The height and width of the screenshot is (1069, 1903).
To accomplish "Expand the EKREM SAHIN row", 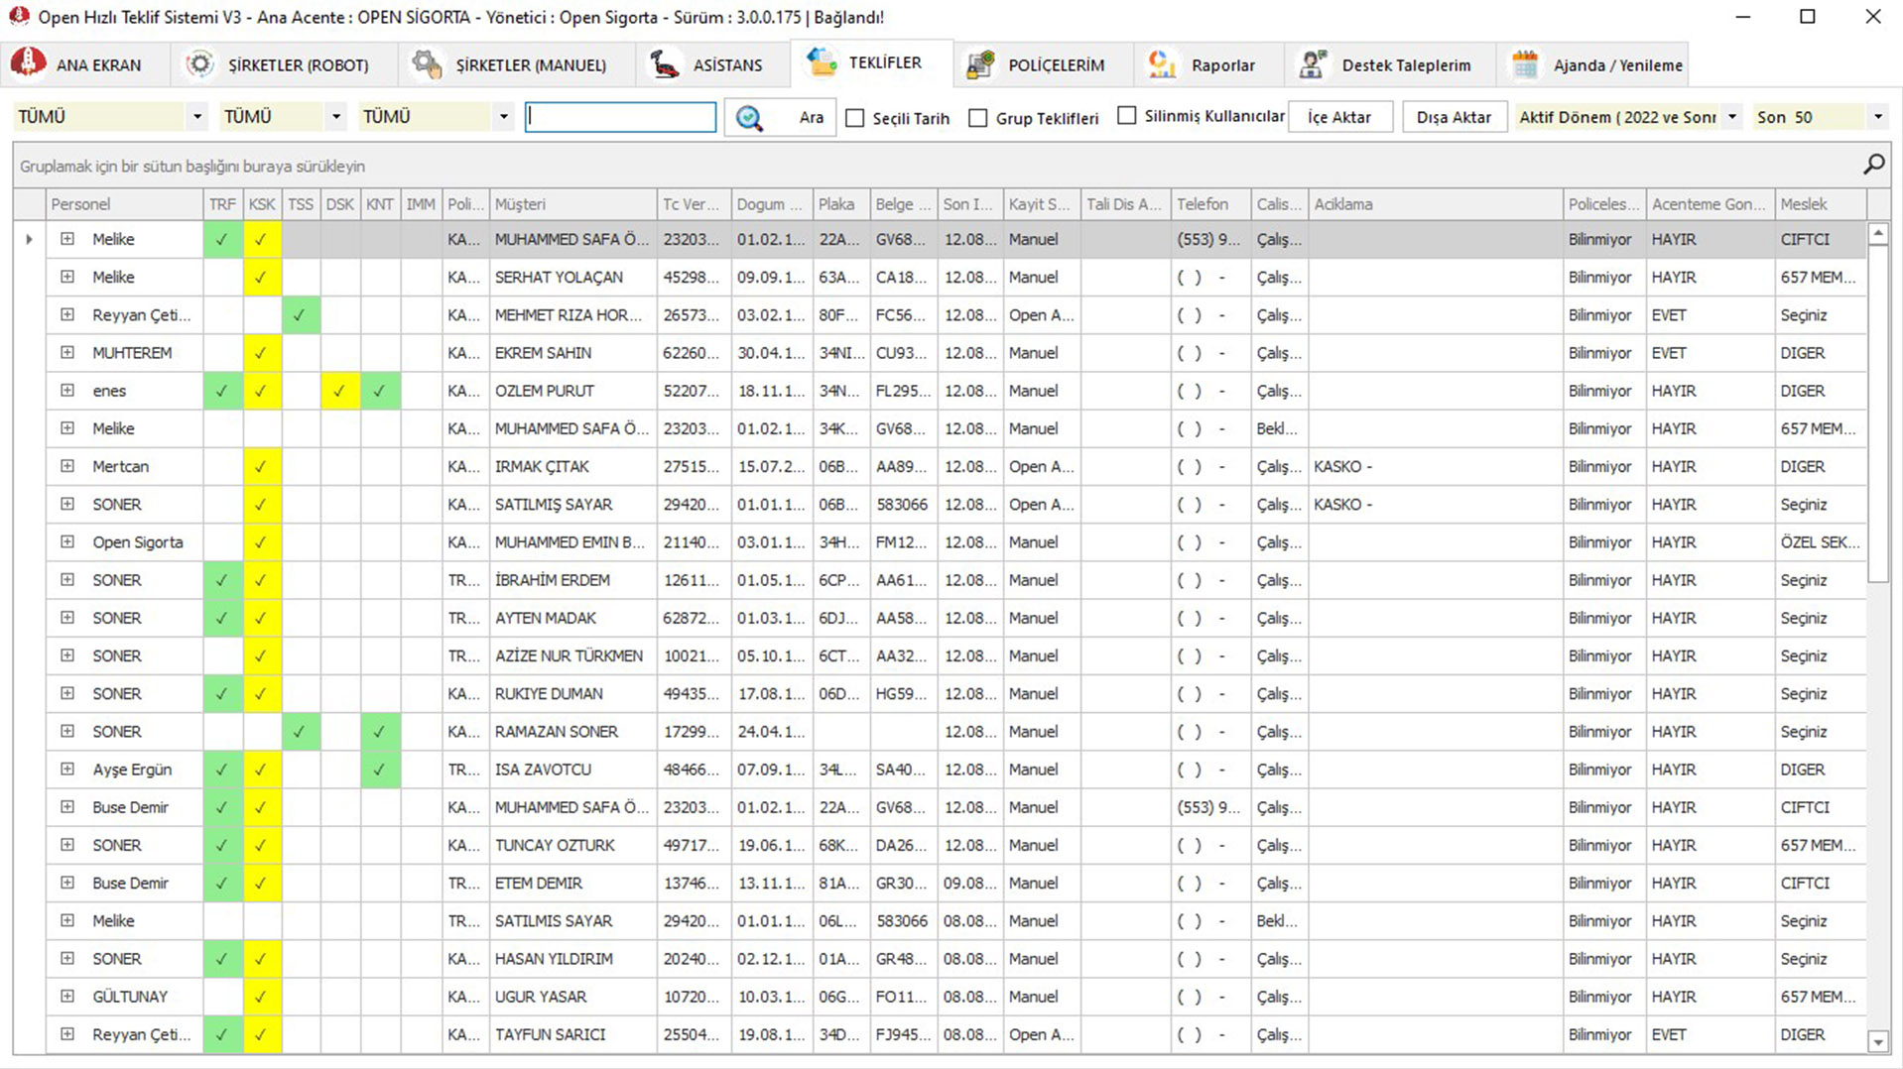I will tap(67, 352).
